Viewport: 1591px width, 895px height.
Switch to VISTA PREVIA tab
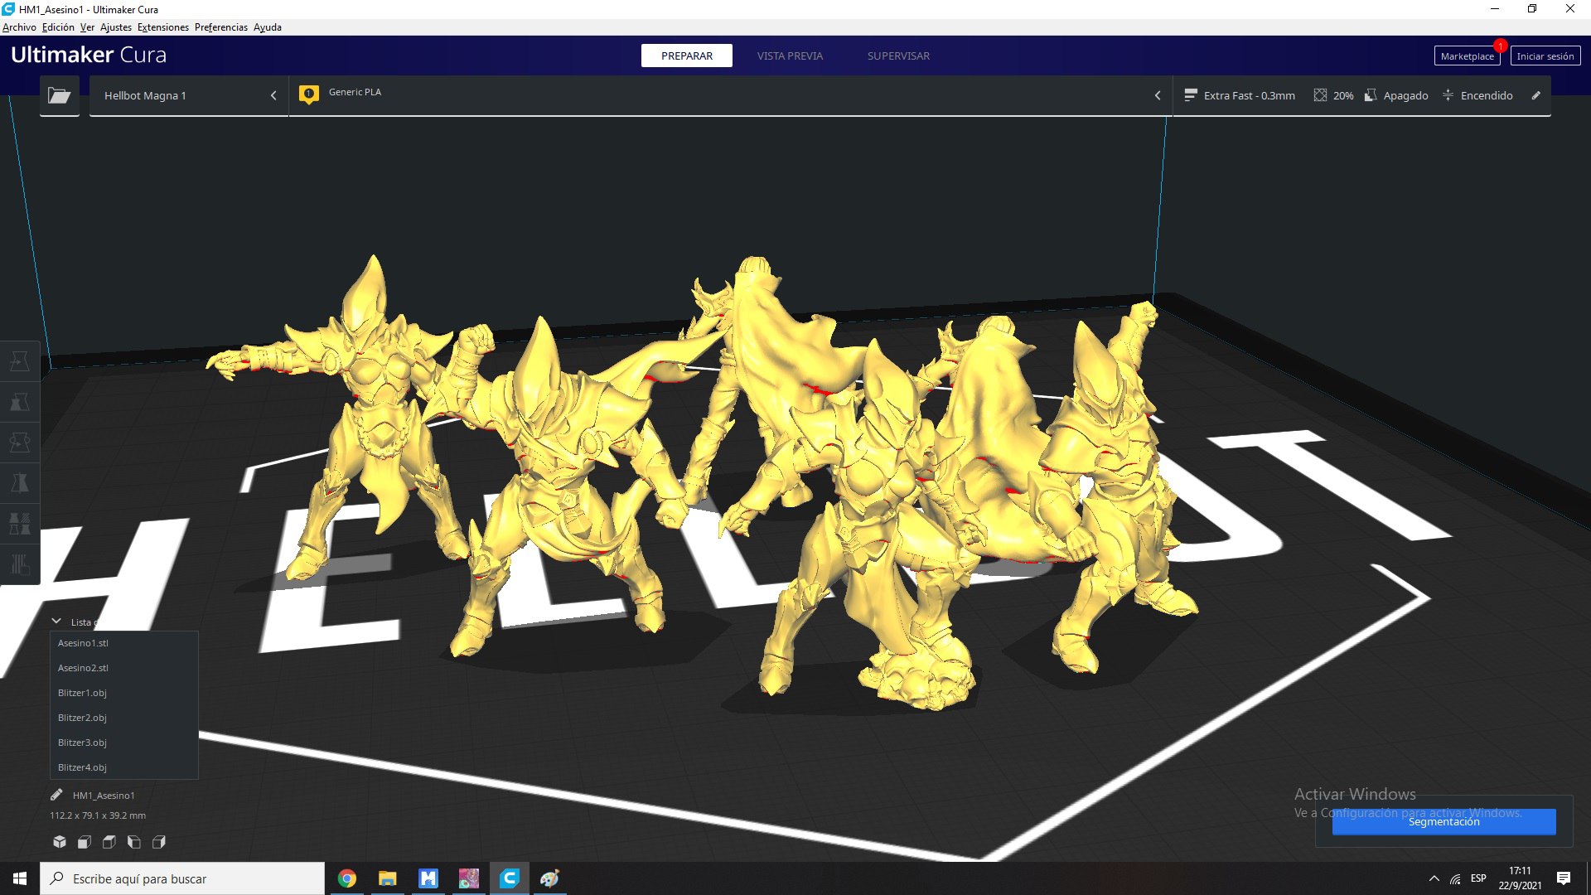point(790,56)
